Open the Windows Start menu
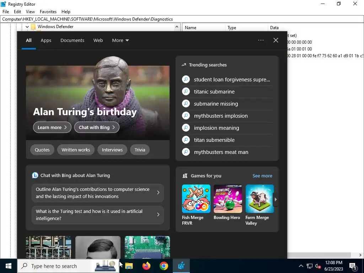 coord(9,266)
